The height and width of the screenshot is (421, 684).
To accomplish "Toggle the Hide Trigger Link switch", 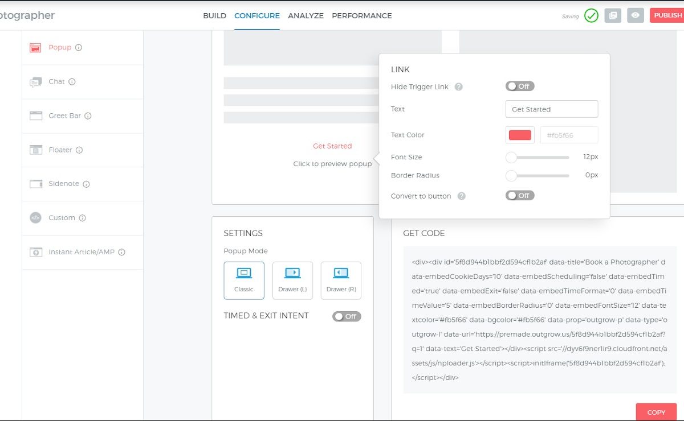I will 519,86.
